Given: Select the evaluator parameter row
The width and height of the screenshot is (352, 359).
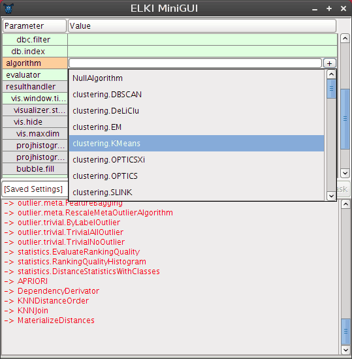Looking at the screenshot, I should click(35, 75).
